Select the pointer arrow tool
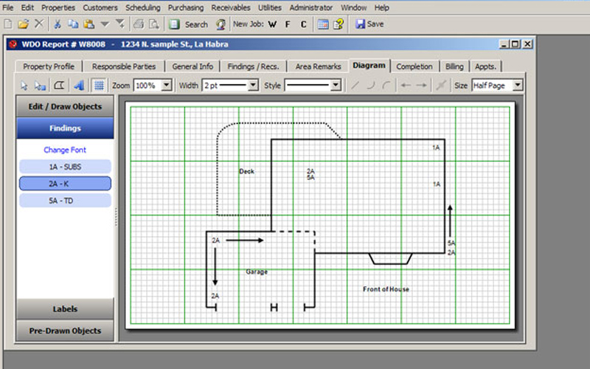Image resolution: width=590 pixels, height=369 pixels. pyautogui.click(x=24, y=86)
